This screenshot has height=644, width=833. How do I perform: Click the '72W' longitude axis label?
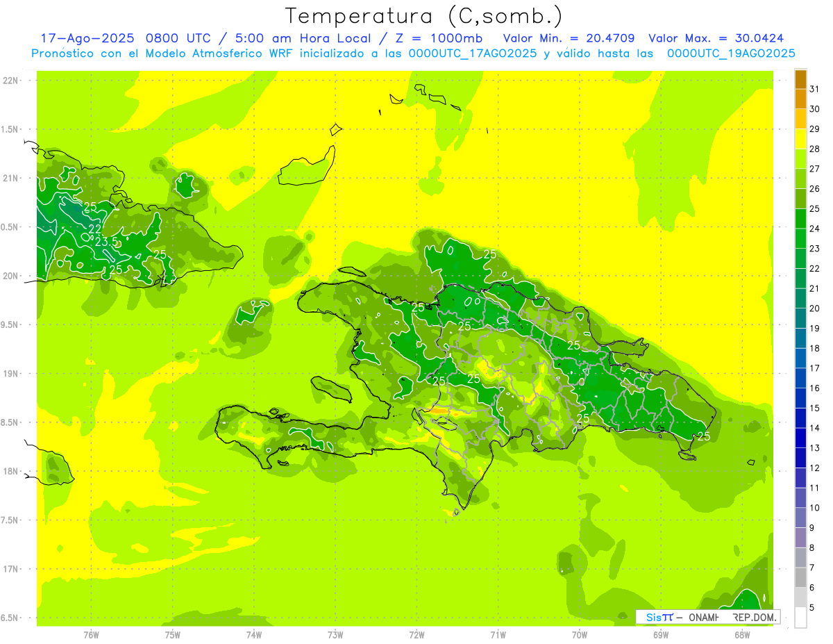[x=416, y=635]
